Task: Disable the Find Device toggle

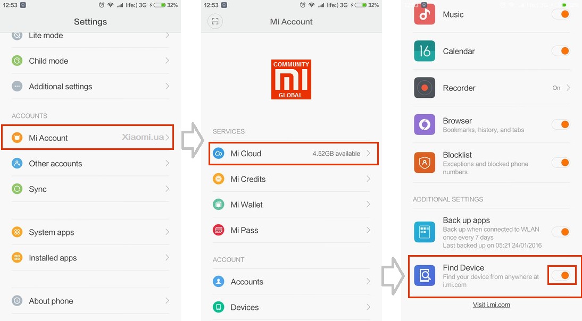Action: point(561,275)
